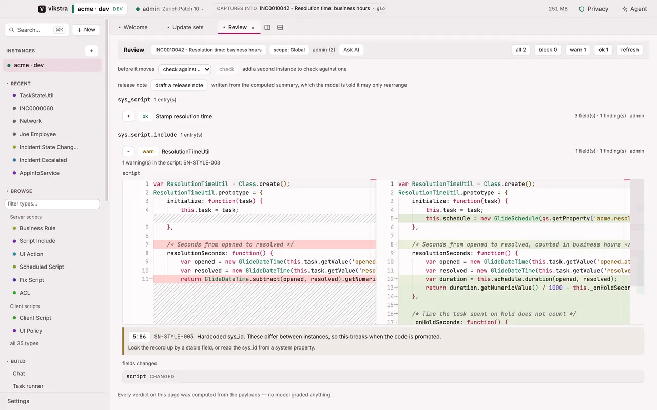Split the editor into stacked rows
The width and height of the screenshot is (657, 410).
tap(280, 27)
